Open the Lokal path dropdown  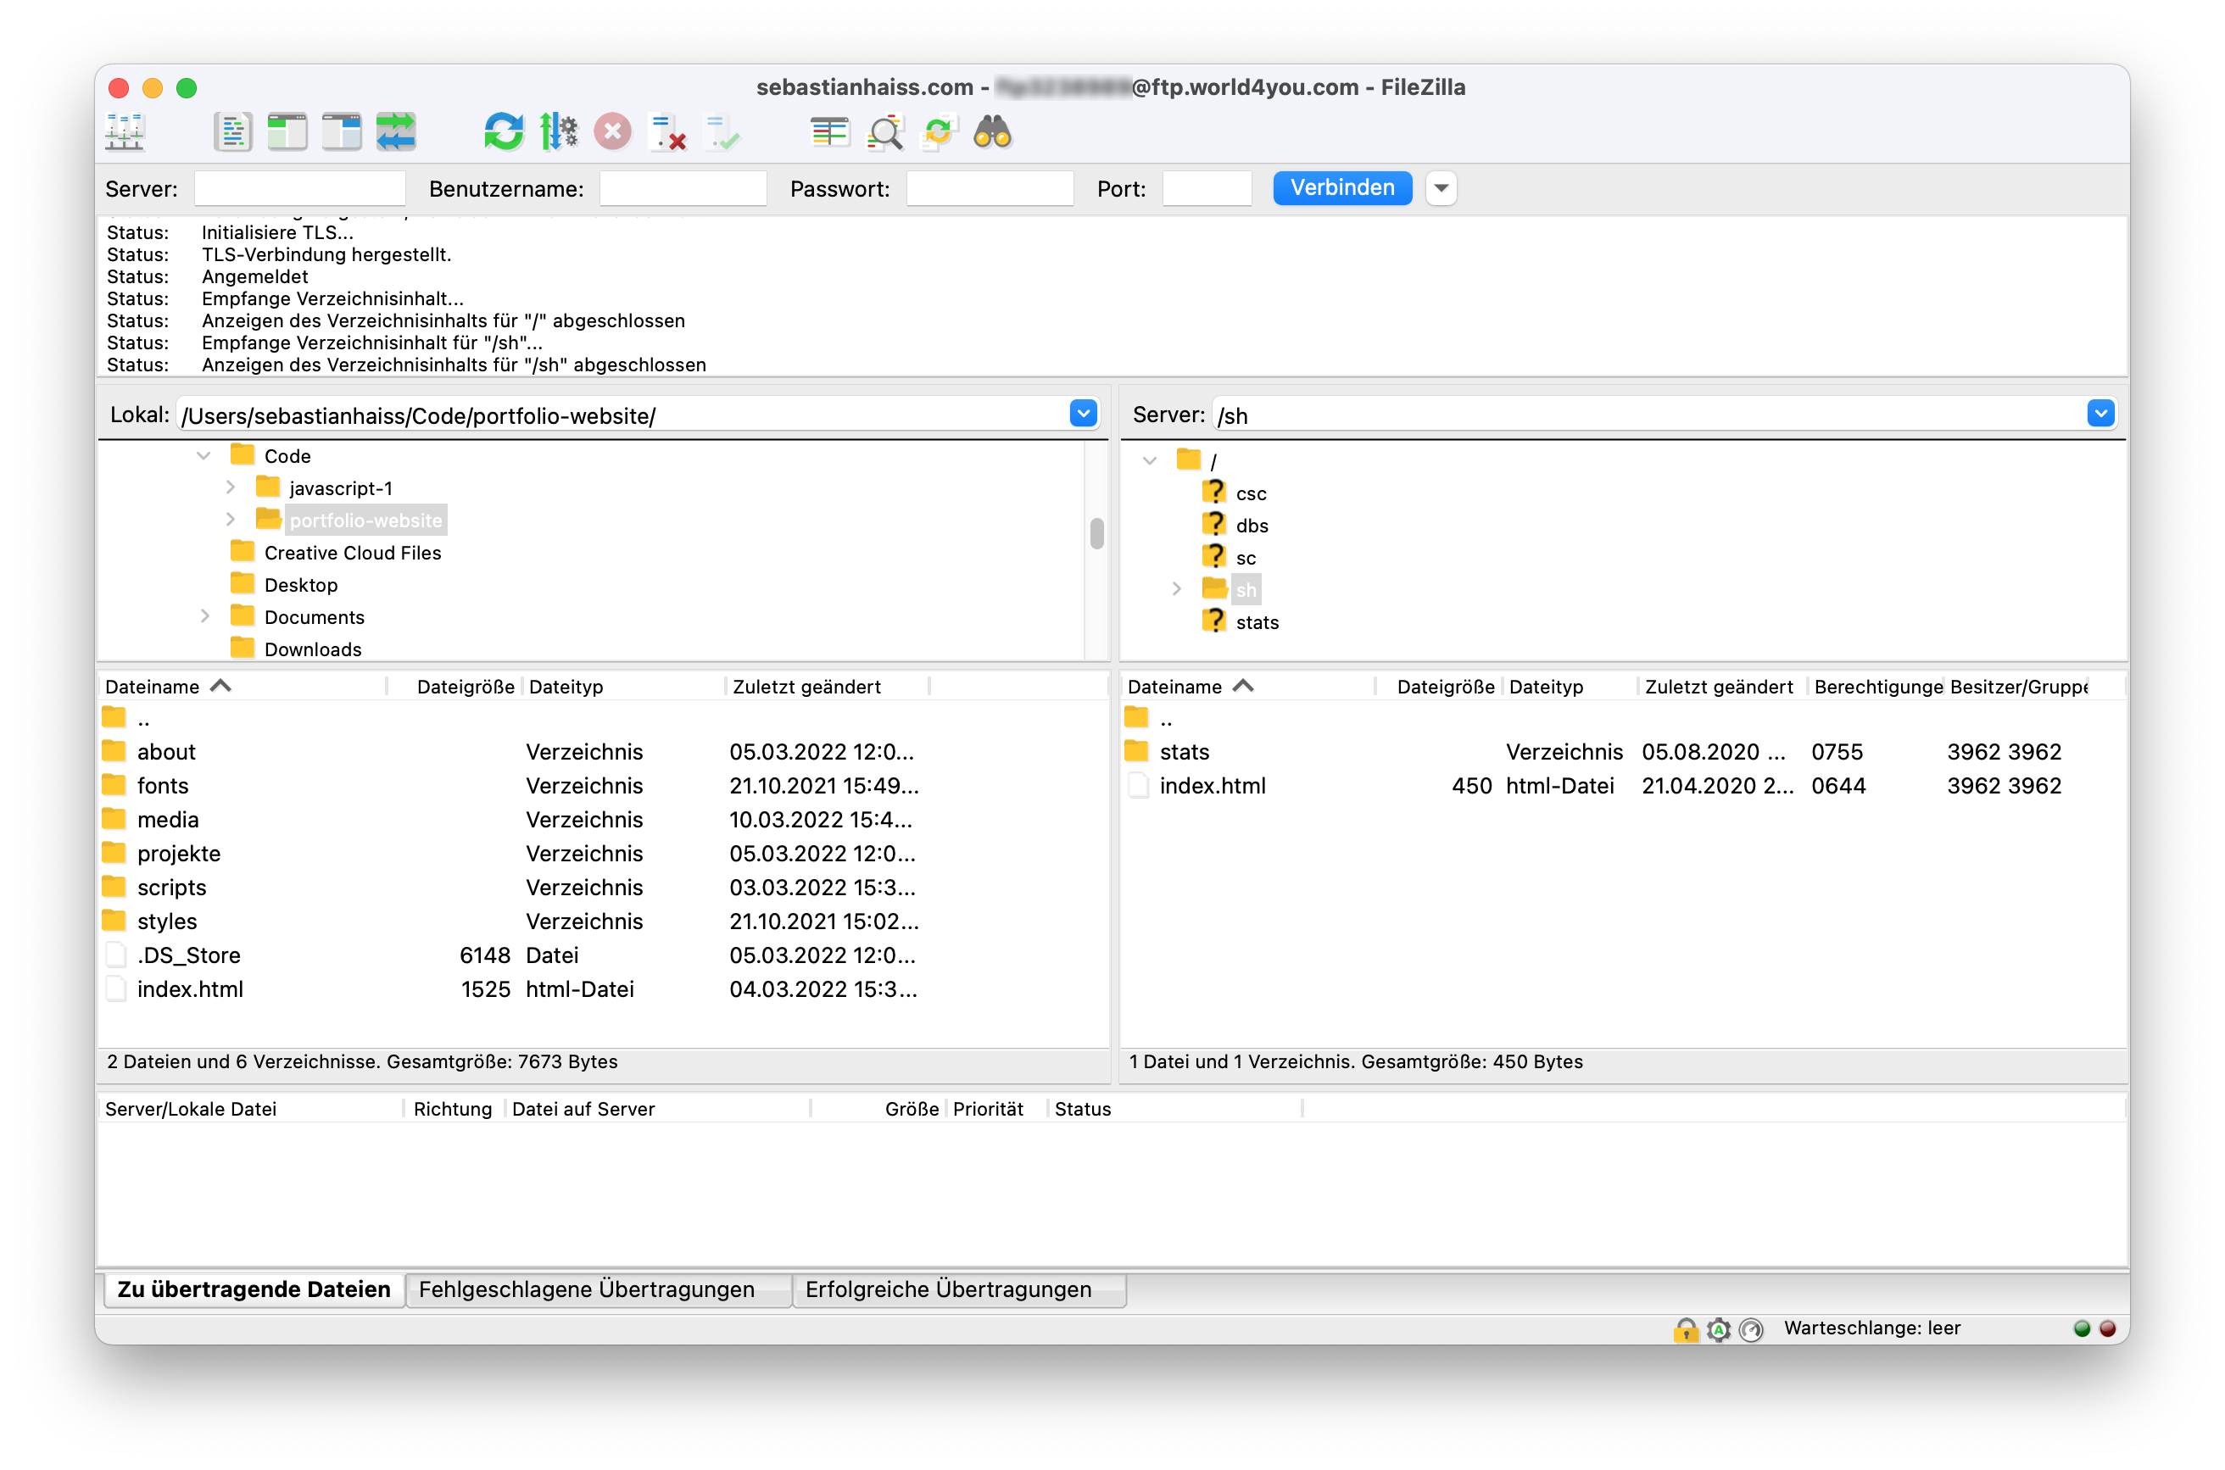(1083, 414)
